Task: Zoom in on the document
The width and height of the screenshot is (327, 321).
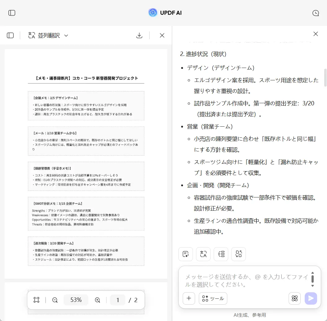Action: coord(98,300)
